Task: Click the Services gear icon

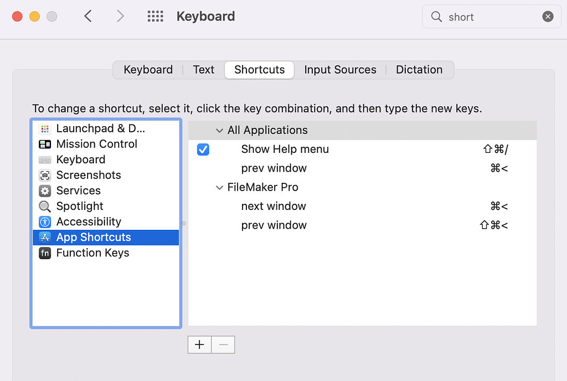Action: [x=45, y=190]
